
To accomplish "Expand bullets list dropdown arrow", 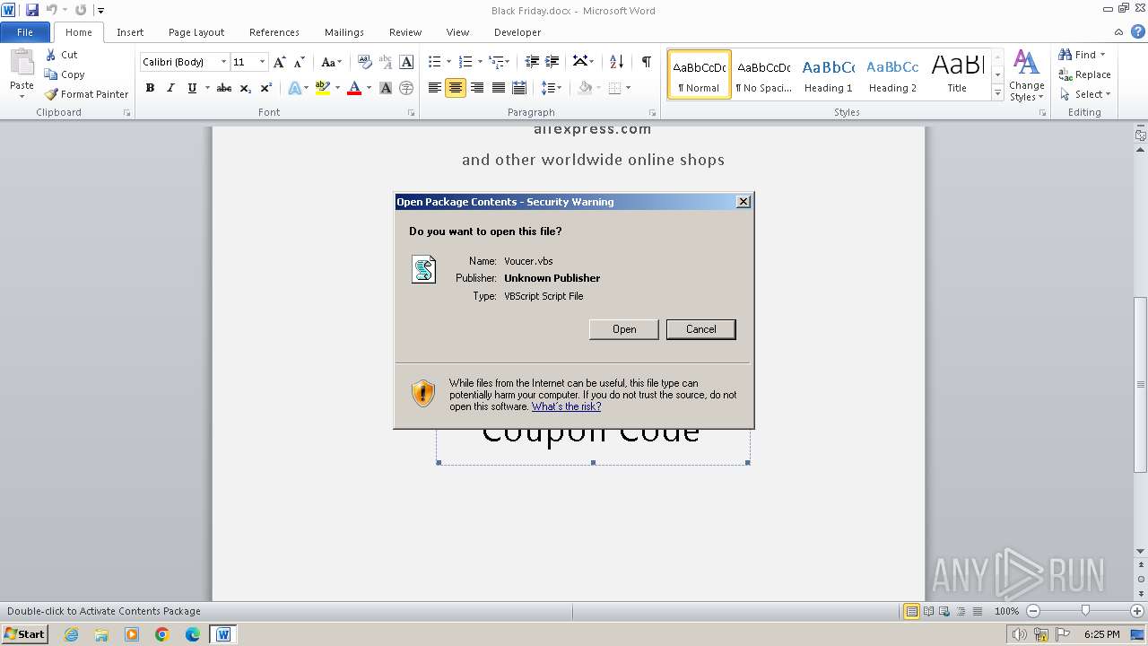I will click(x=449, y=62).
